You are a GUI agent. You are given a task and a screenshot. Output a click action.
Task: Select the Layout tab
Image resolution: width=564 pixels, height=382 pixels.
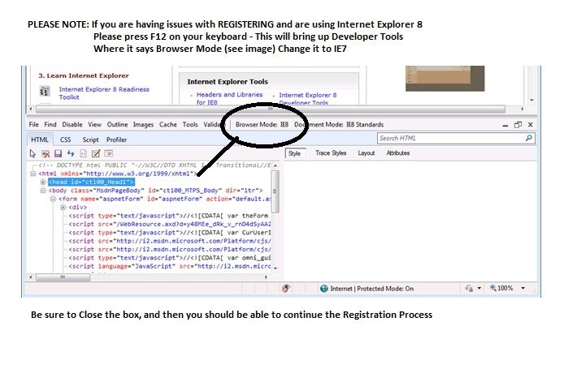[367, 153]
